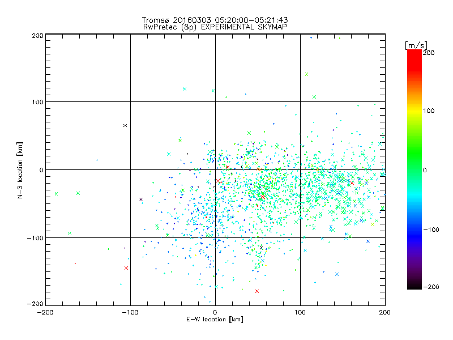Click the green X marker near E-W 108, N-S 140

click(x=307, y=74)
